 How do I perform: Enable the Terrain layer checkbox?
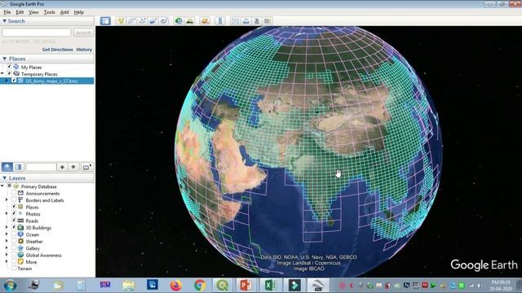coord(14,269)
